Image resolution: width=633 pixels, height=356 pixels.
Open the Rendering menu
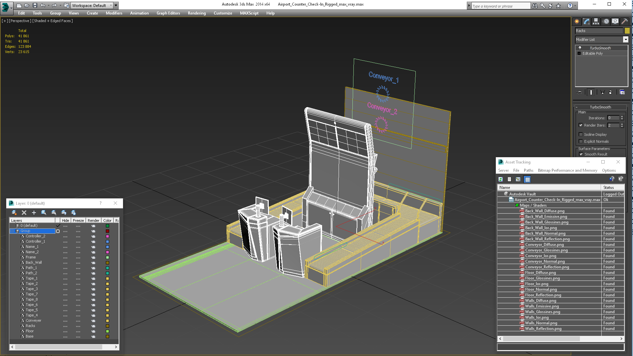[197, 13]
